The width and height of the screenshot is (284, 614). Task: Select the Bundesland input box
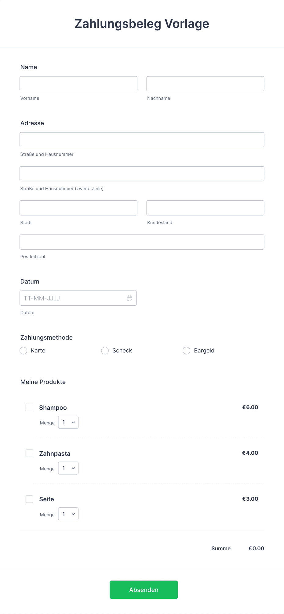(x=205, y=208)
